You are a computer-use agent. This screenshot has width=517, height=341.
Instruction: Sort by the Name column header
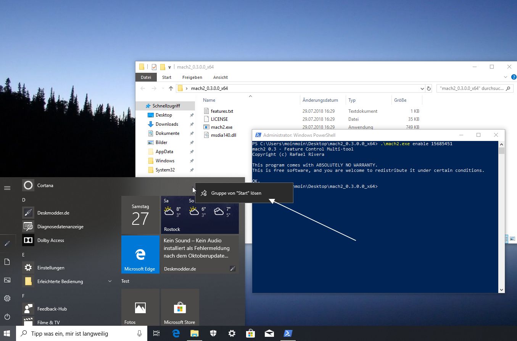(x=209, y=100)
